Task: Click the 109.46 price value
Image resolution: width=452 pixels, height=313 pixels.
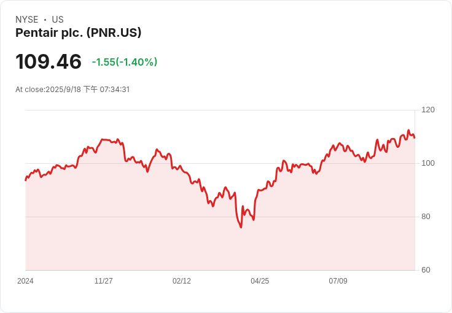Action: pyautogui.click(x=49, y=62)
